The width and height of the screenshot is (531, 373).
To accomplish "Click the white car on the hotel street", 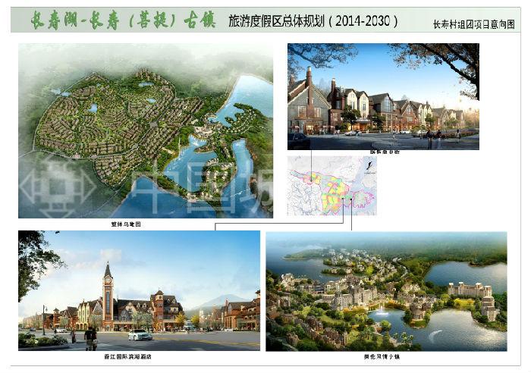I will tap(139, 334).
